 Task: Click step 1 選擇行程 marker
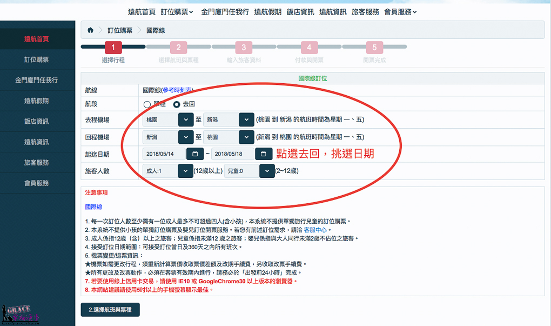[113, 48]
